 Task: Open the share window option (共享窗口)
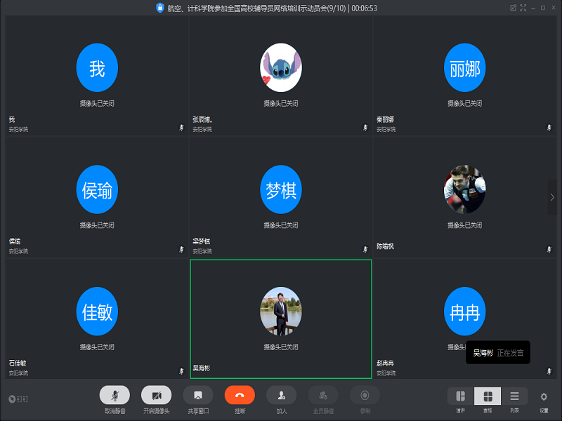coord(198,395)
